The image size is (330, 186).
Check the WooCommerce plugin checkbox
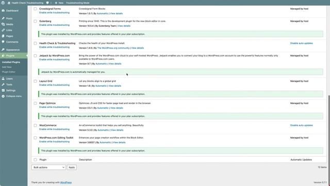tap(35, 125)
